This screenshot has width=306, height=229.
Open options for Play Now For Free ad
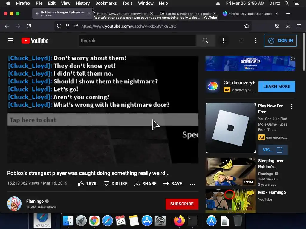(x=292, y=106)
